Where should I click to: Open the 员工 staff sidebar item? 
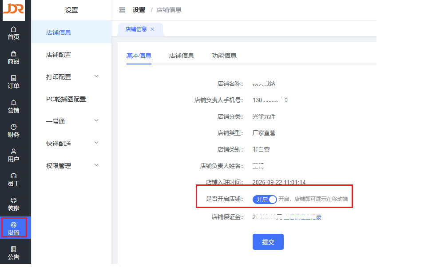[13, 180]
